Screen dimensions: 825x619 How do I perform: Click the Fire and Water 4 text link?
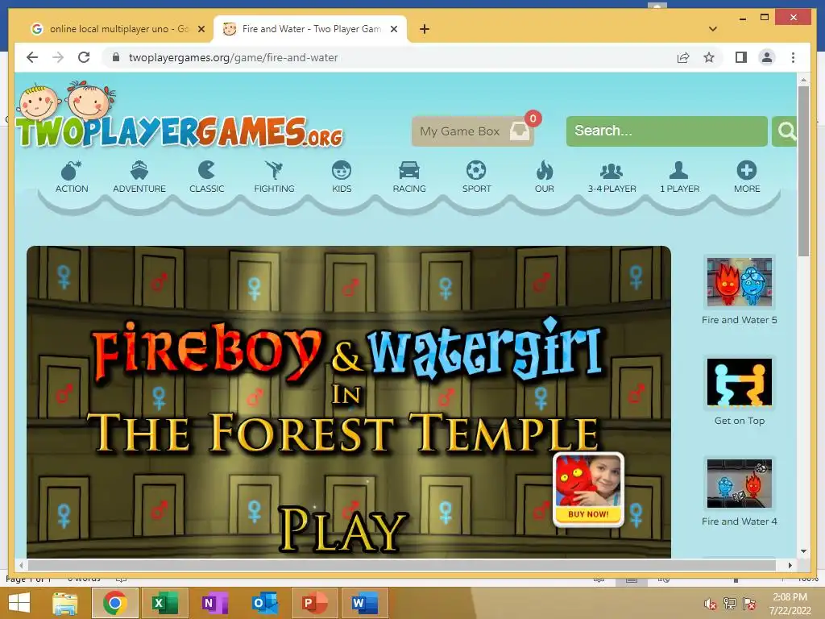pyautogui.click(x=740, y=521)
